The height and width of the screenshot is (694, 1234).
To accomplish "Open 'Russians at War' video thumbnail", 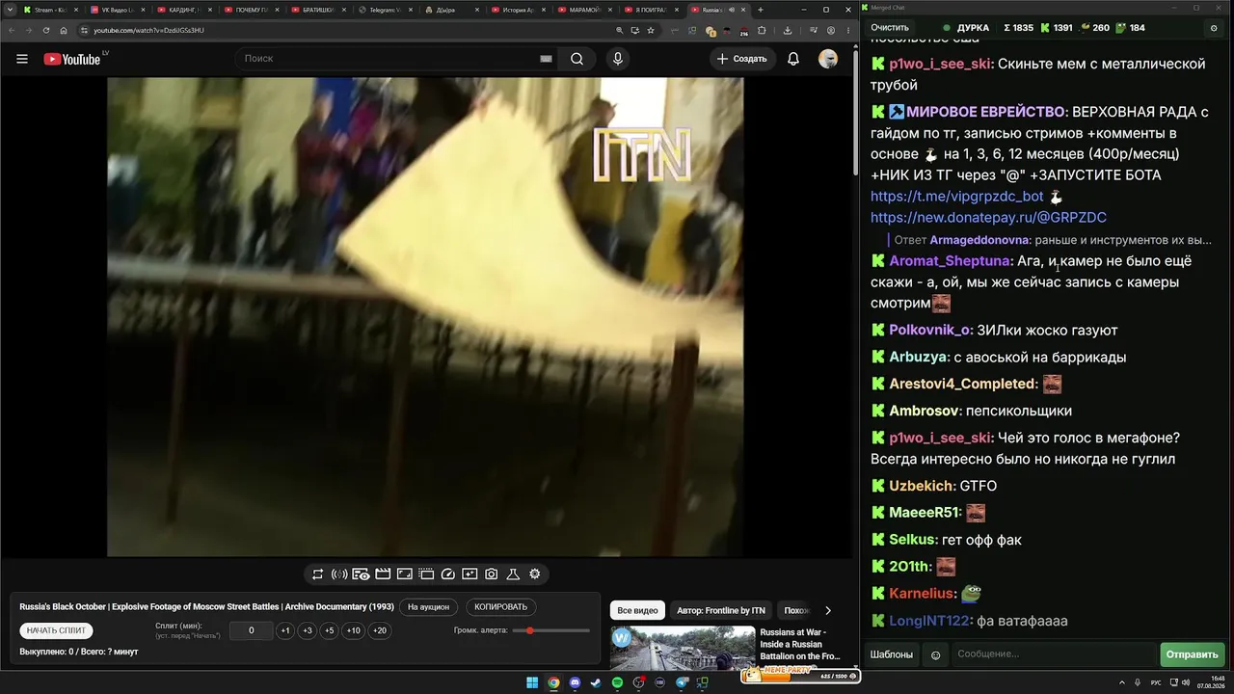I will tap(683, 648).
